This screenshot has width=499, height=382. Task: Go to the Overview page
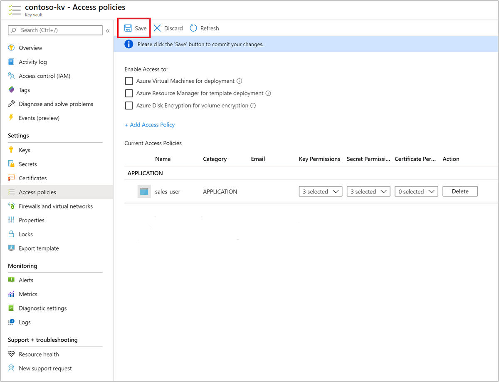30,47
